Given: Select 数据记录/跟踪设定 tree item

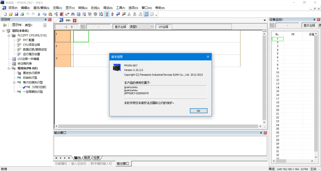Looking at the screenshot, I should 35,50.
